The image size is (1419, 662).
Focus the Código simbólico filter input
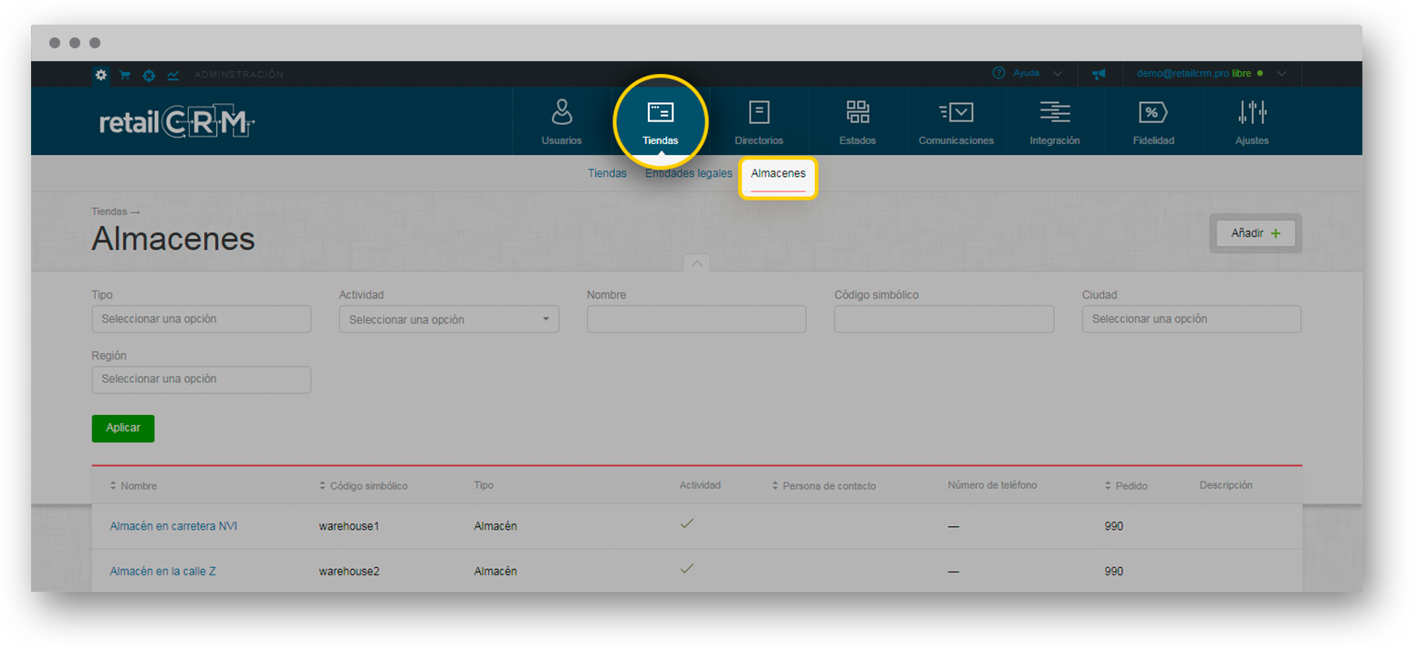coord(944,319)
